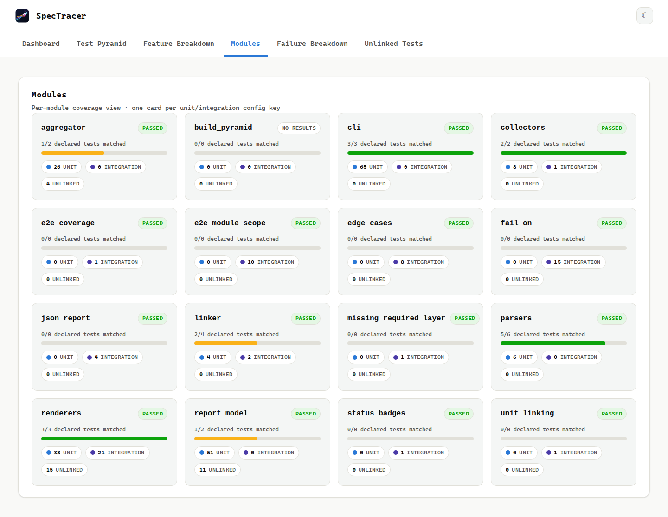Click the parsers coverage progress bar
This screenshot has height=517, width=668.
pyautogui.click(x=564, y=343)
